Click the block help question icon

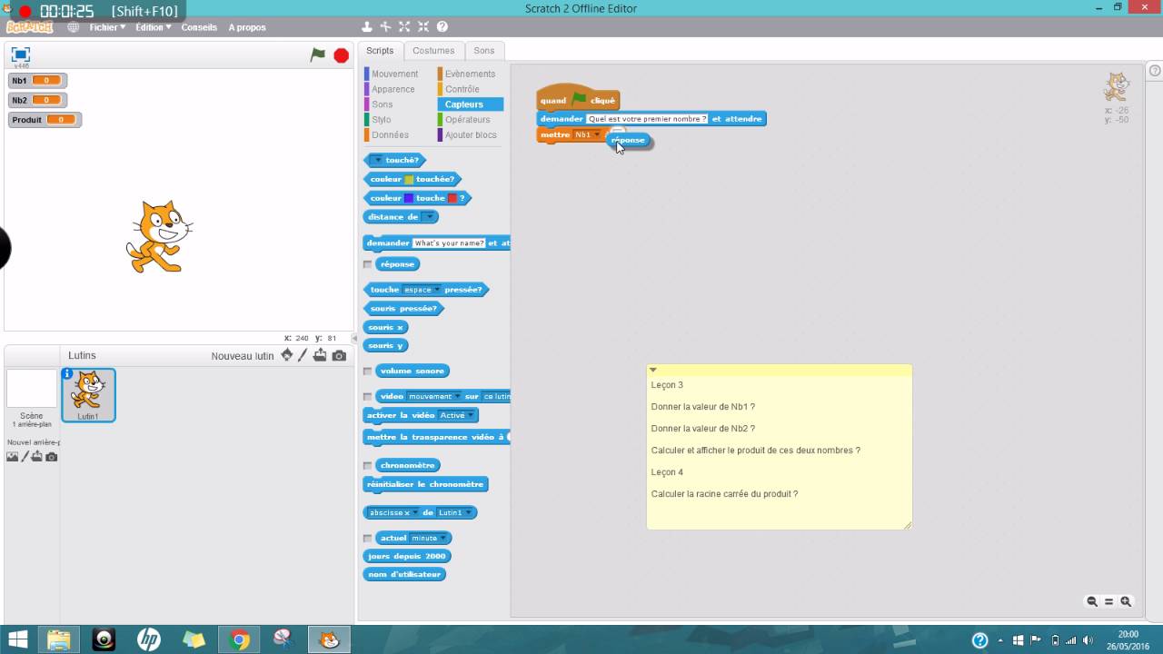coord(442,27)
